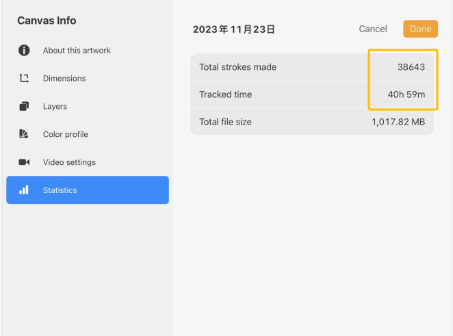453x336 pixels.
Task: Click the artwork title 2023年11月23日
Action: [234, 29]
